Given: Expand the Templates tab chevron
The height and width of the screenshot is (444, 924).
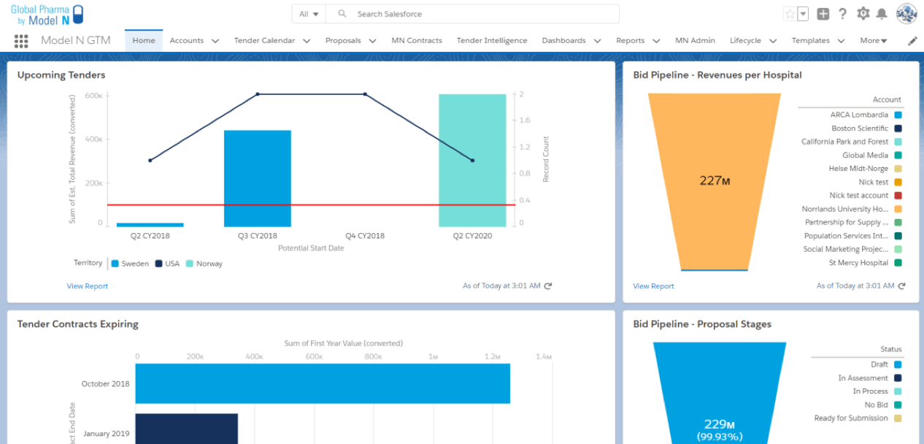Looking at the screenshot, I should pyautogui.click(x=841, y=41).
